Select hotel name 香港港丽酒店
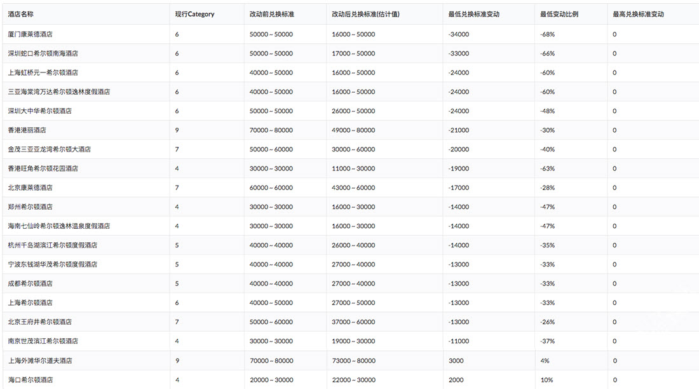 [27, 130]
